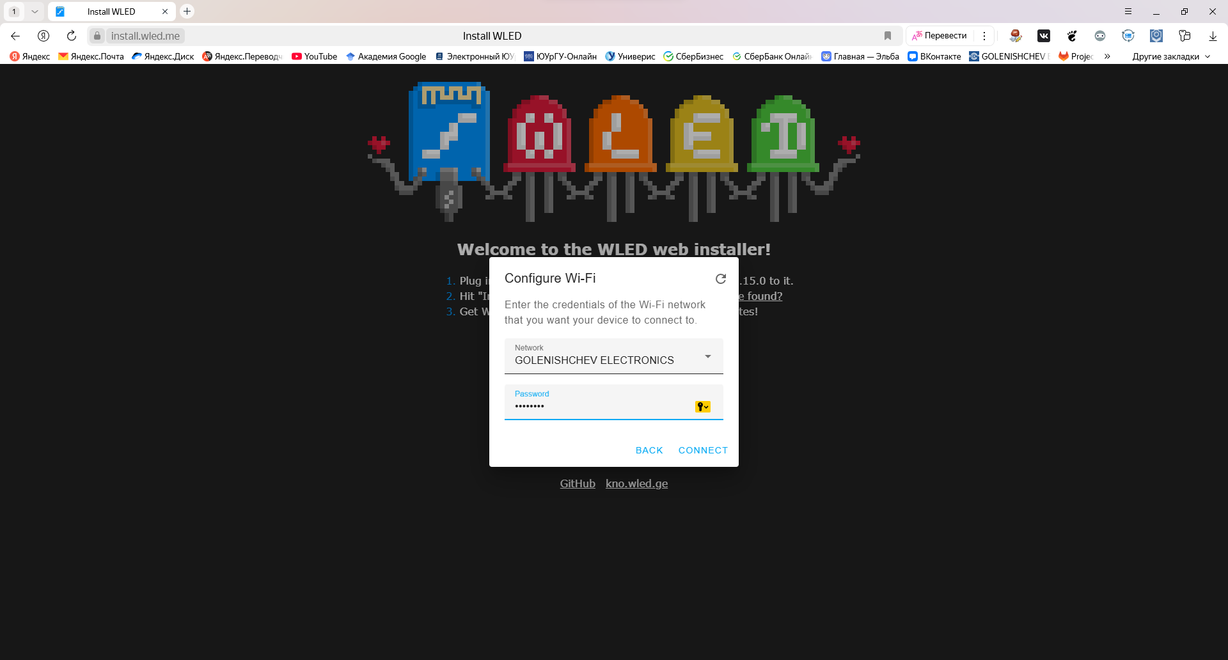This screenshot has width=1228, height=660.
Task: Open the grey round face extension icon
Action: click(x=1100, y=36)
